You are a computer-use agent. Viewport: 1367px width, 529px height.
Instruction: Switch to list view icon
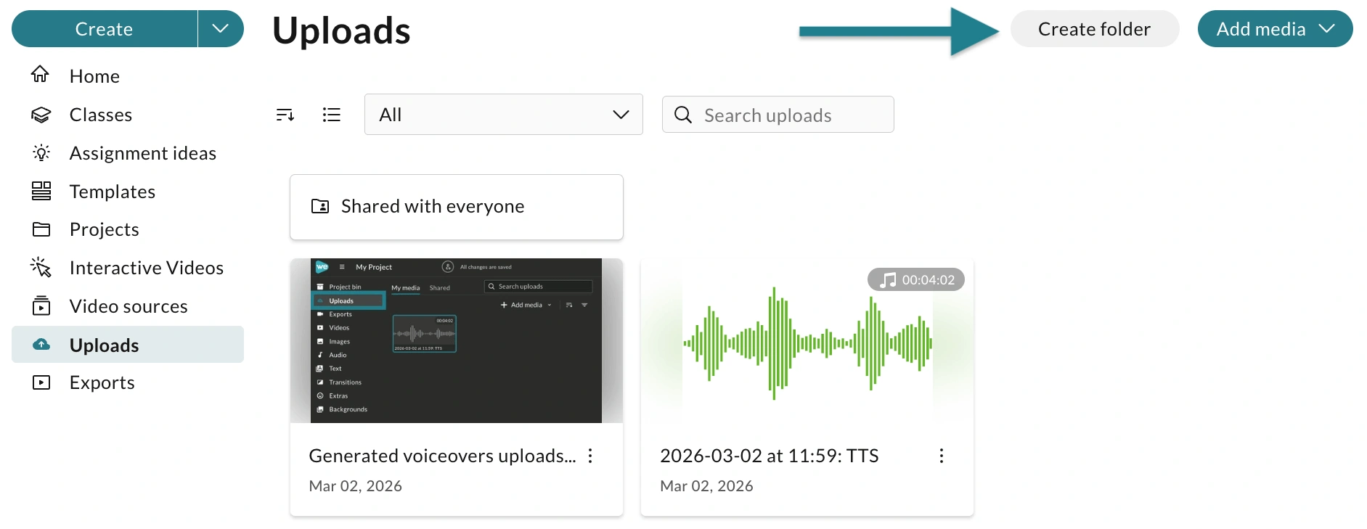(331, 115)
